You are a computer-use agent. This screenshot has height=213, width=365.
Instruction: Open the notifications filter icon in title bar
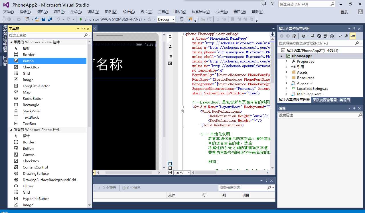[273, 4]
